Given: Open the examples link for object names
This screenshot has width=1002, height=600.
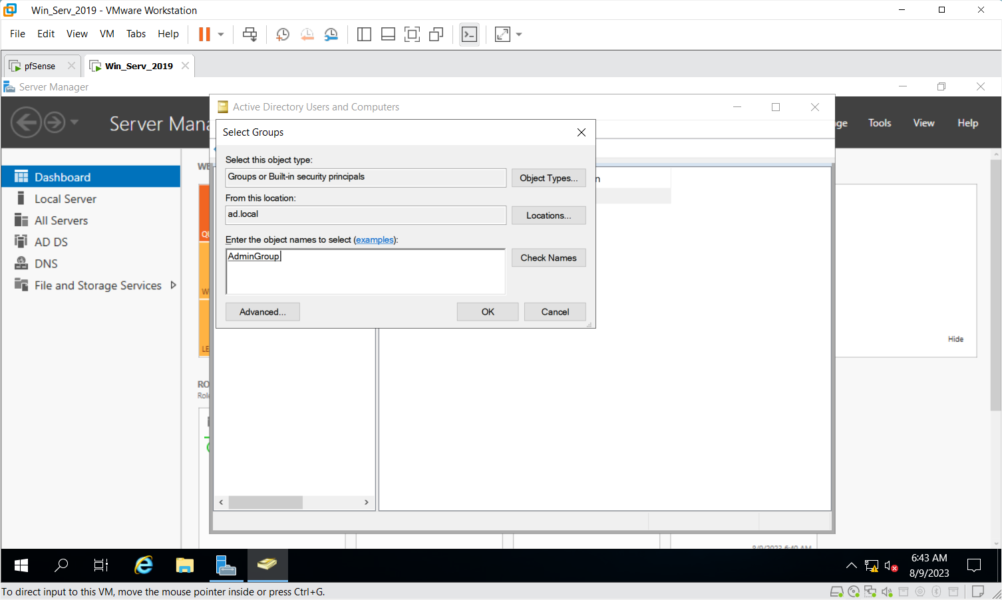Looking at the screenshot, I should [x=375, y=240].
